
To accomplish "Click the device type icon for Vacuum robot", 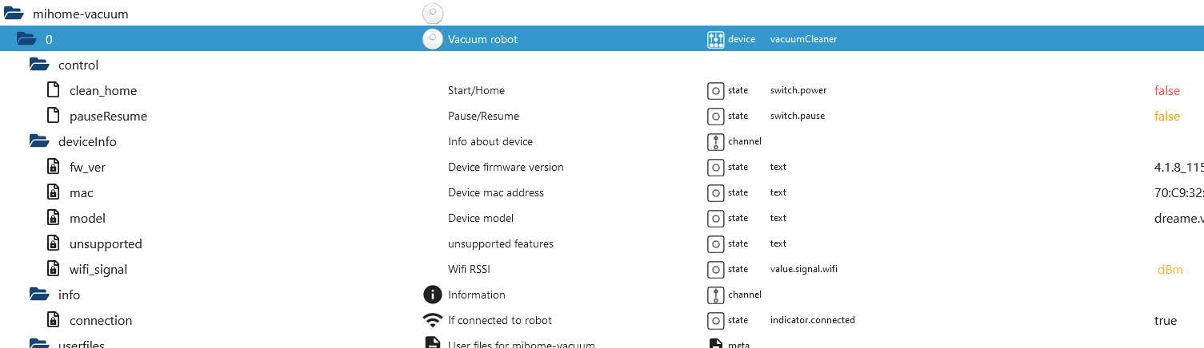I will pos(715,39).
